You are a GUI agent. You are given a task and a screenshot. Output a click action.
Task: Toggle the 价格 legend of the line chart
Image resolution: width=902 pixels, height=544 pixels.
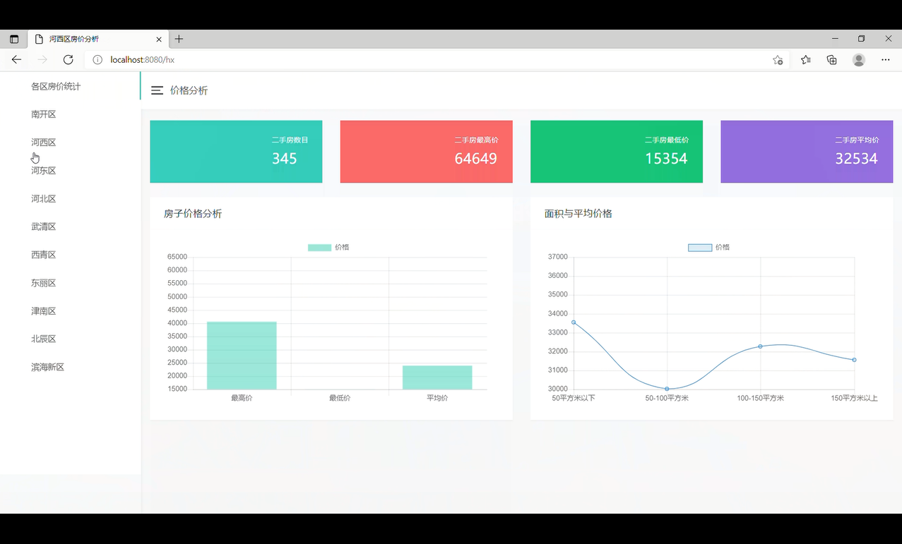coord(709,247)
